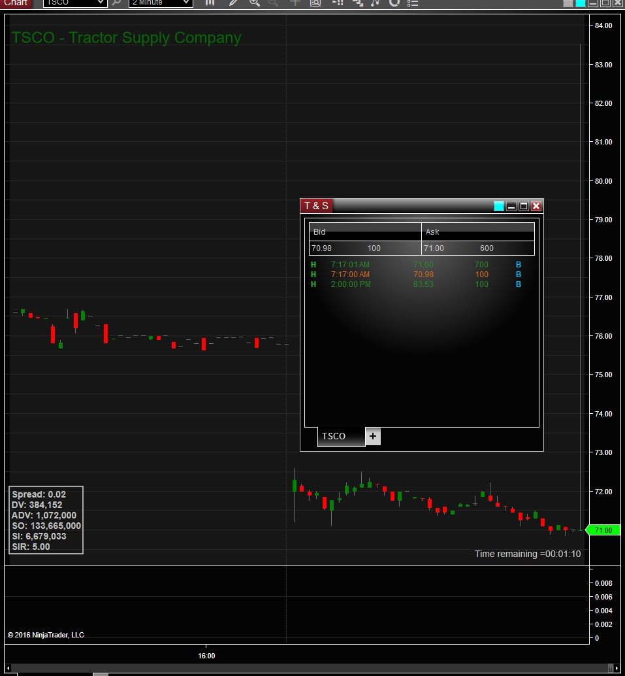Viewport: 625px width, 676px height.
Task: Click the SIR: 5.00 value
Action: click(31, 547)
